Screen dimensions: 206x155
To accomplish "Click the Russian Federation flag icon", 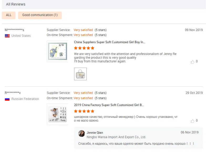I will point(7,99).
